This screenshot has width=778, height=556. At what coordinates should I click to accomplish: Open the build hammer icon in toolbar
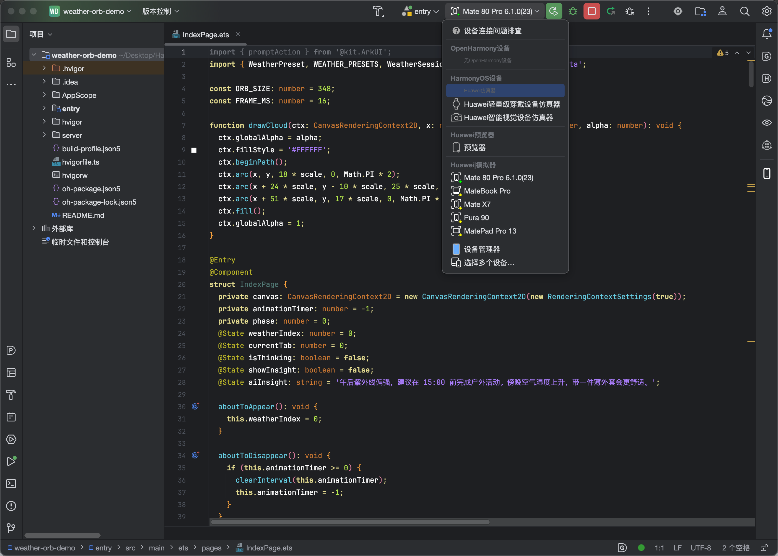[378, 11]
